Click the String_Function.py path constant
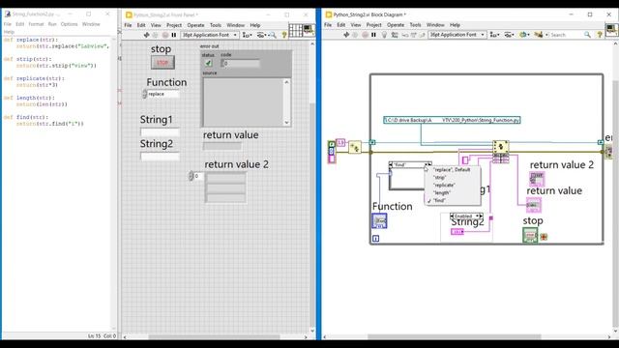 click(452, 120)
